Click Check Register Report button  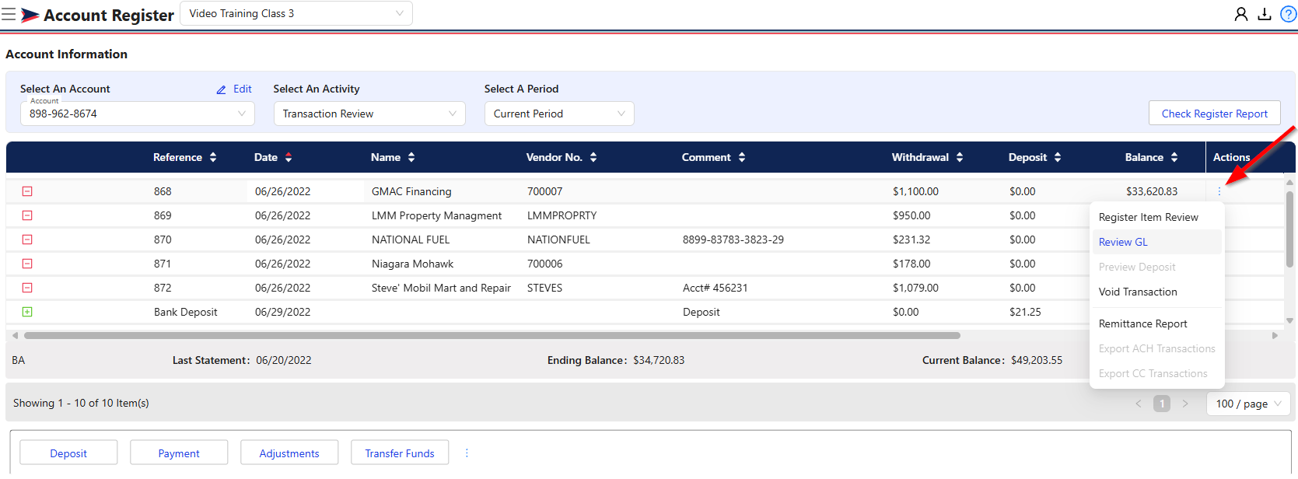click(x=1215, y=114)
